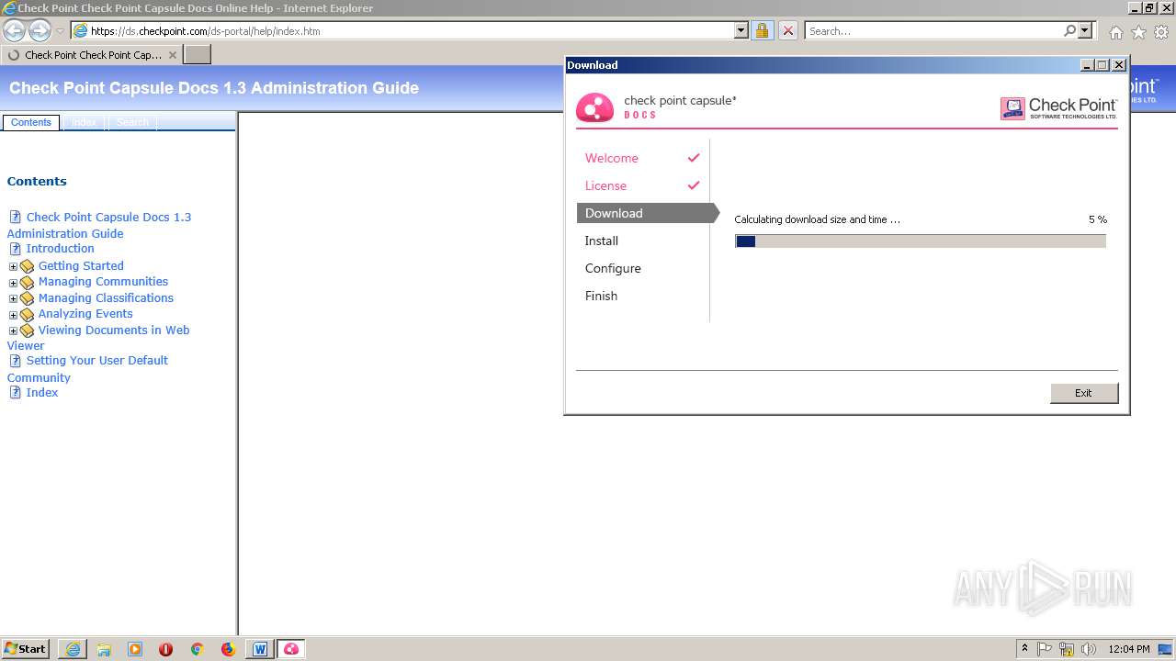Open the Introduction topic

coord(60,248)
